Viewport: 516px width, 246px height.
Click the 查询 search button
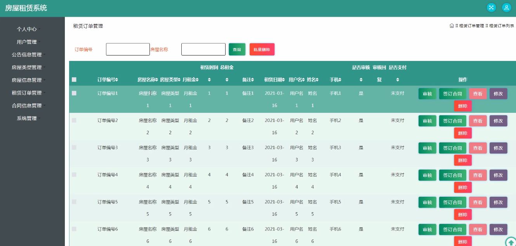click(237, 49)
